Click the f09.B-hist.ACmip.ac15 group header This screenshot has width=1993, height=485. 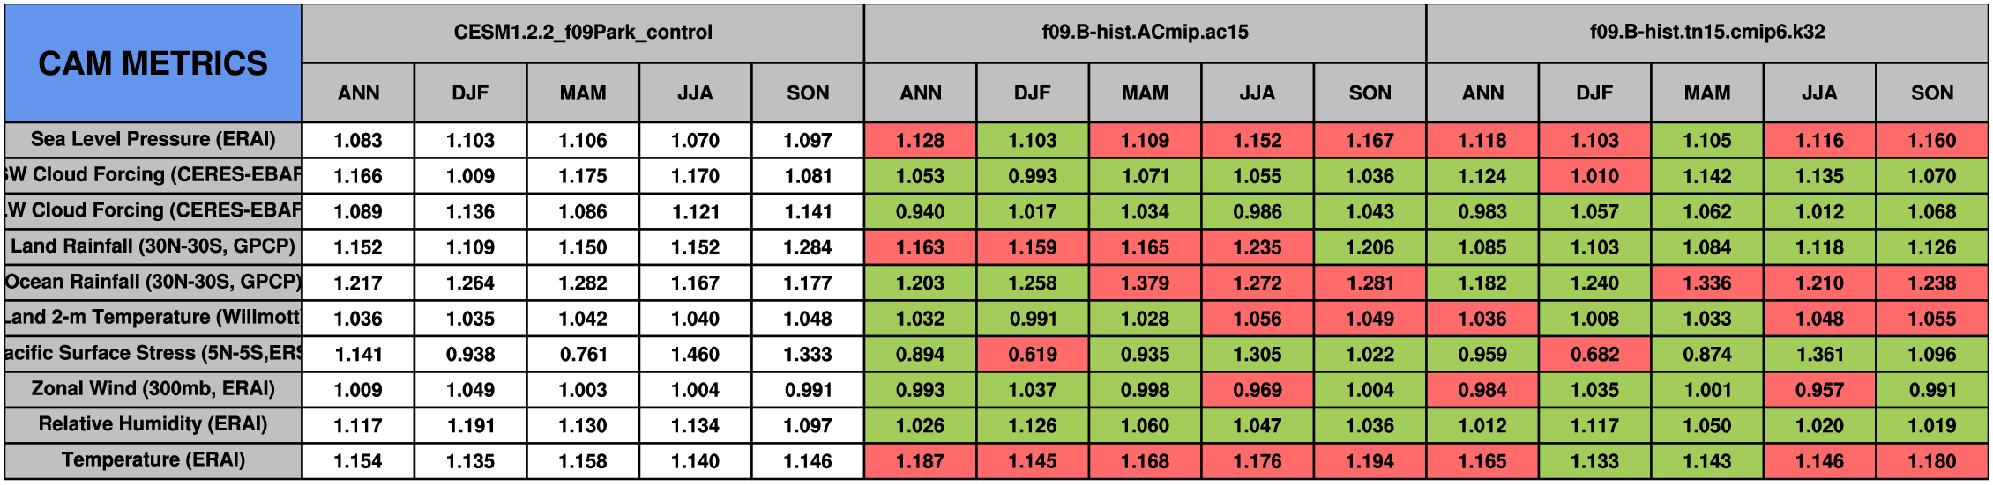tap(1145, 33)
